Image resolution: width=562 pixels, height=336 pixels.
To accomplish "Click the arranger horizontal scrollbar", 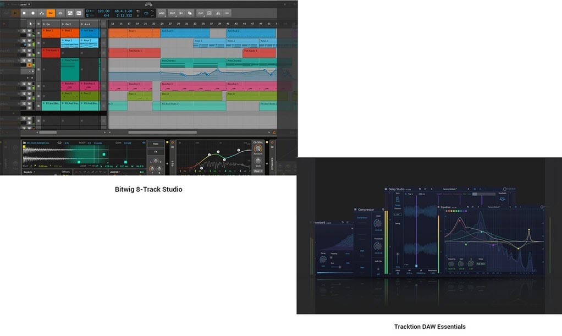I will pos(162,133).
